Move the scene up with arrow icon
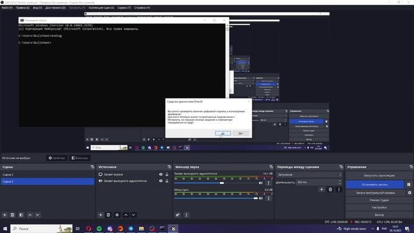The width and height of the screenshot is (414, 233). (x=30, y=215)
